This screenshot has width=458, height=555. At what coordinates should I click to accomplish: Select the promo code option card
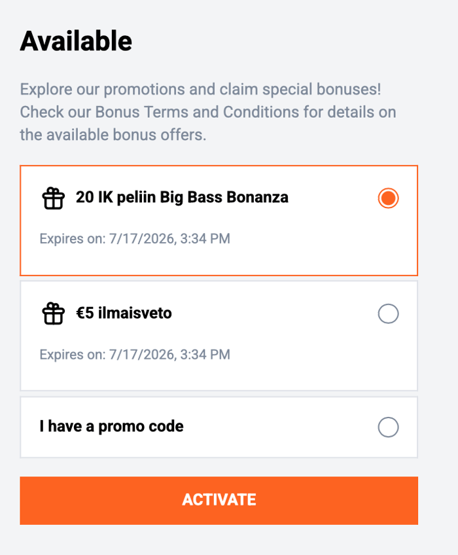pos(219,427)
